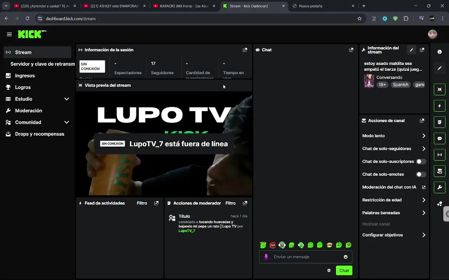Pop out the Acciones de canal panel
449x280 pixels.
422,121
